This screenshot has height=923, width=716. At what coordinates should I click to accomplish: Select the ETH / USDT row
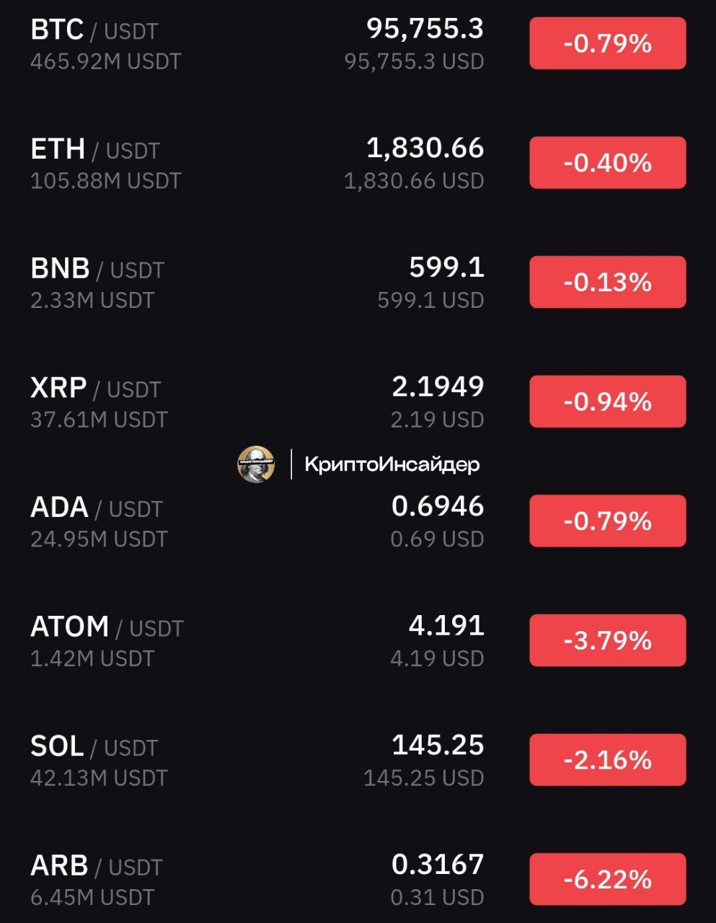[358, 163]
